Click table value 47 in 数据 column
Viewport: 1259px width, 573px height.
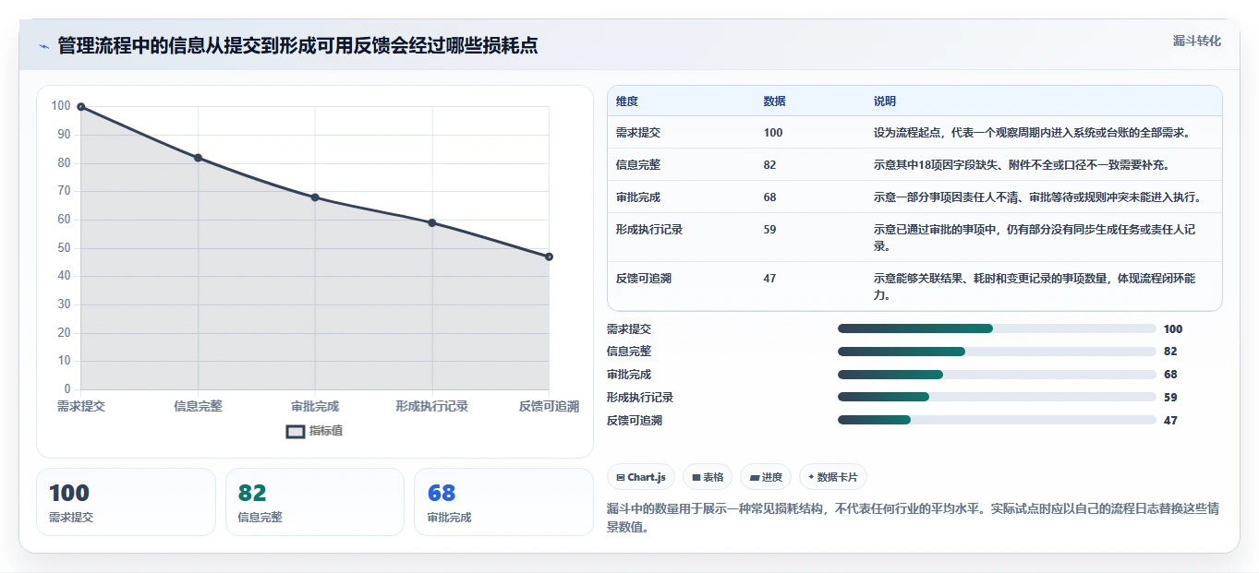770,279
